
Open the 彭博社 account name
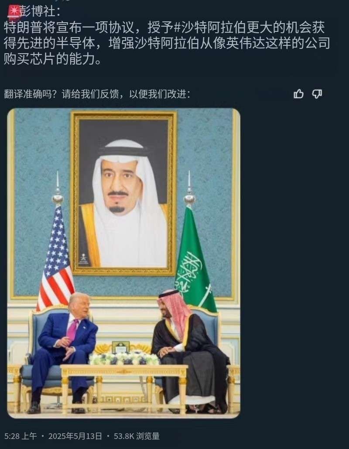click(x=39, y=11)
